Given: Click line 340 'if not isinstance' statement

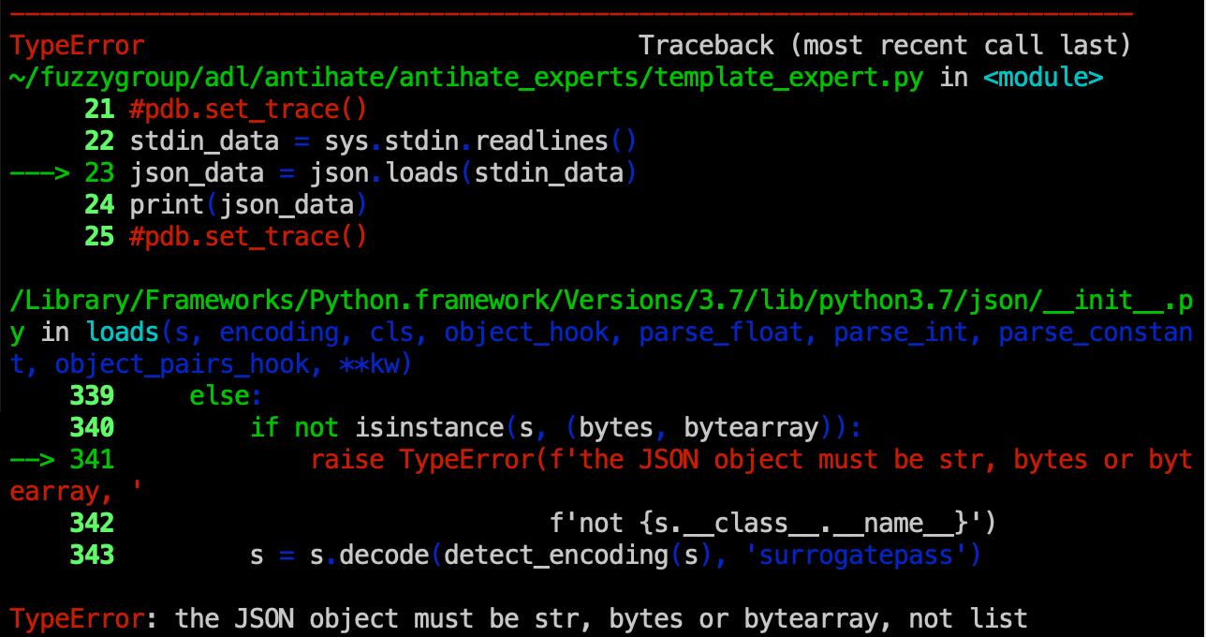Looking at the screenshot, I should (x=555, y=428).
